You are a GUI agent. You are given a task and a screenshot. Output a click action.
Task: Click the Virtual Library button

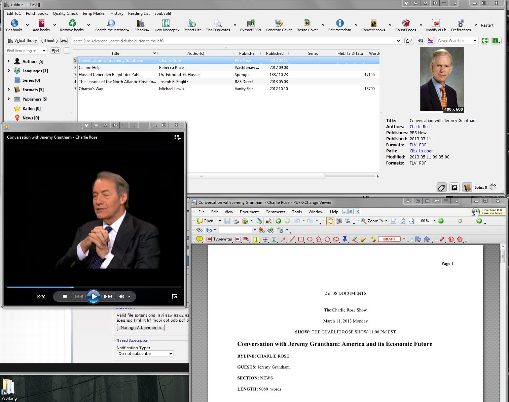click(22, 41)
